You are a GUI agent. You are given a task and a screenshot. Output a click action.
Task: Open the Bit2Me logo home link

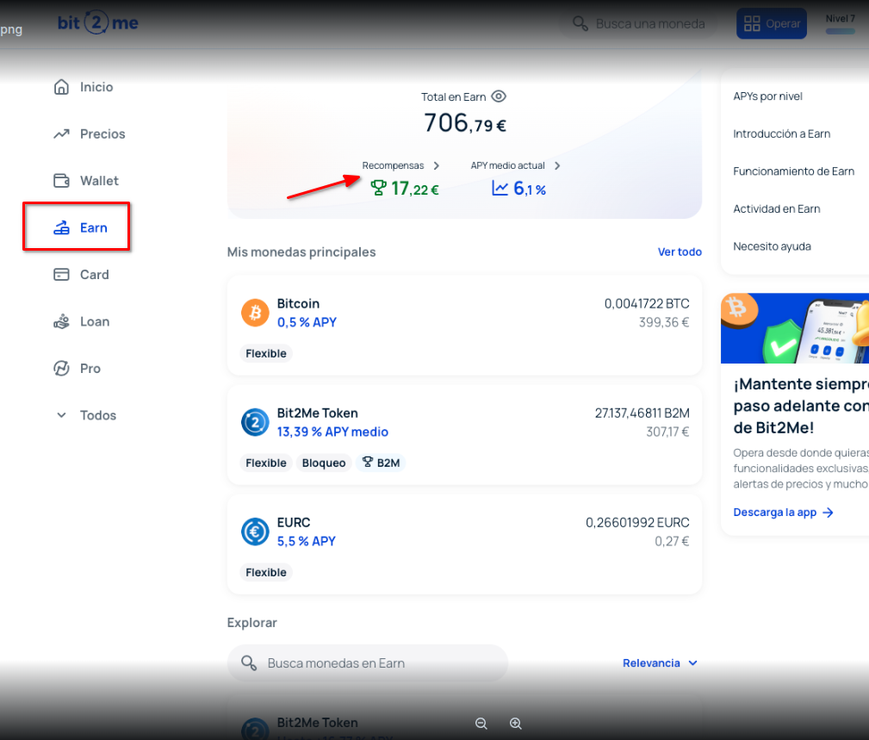pyautogui.click(x=98, y=22)
